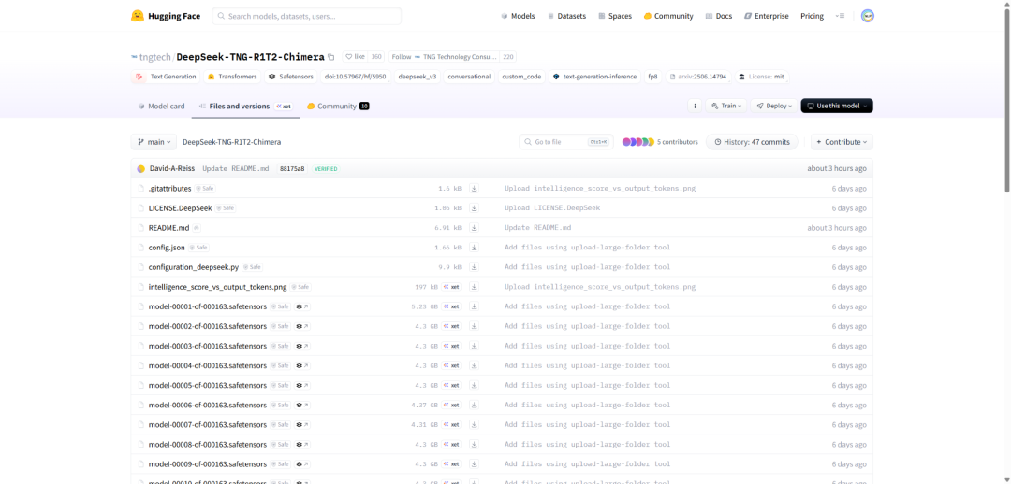Download config.json using the download icon
Screen dimensions: 1011x484
tap(474, 248)
